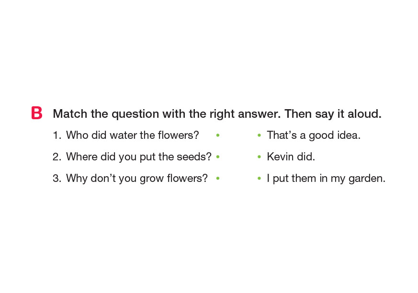Click the green dot after question 1

[x=218, y=135]
